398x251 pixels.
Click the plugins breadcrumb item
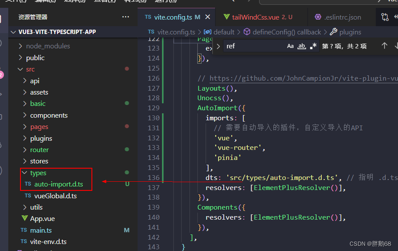pyautogui.click(x=350, y=32)
